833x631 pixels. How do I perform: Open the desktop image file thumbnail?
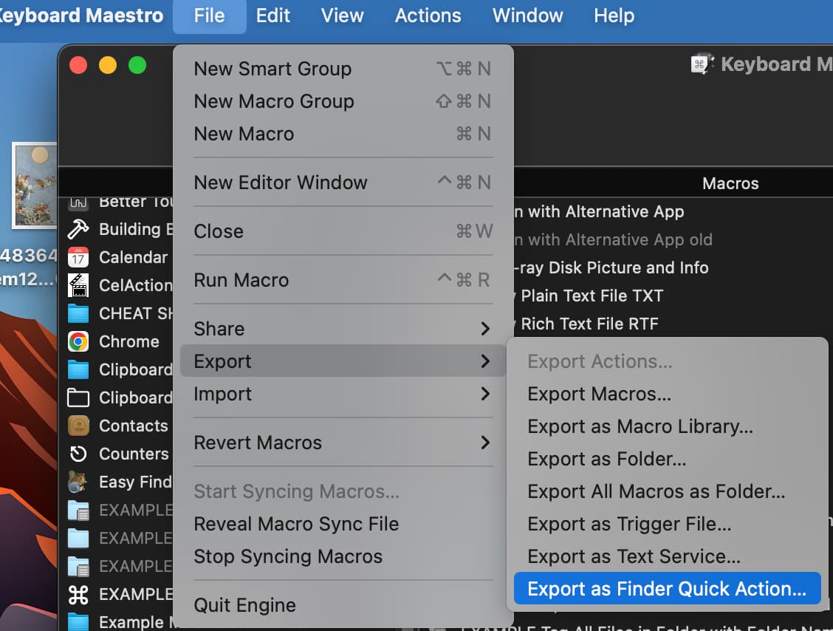pos(35,185)
